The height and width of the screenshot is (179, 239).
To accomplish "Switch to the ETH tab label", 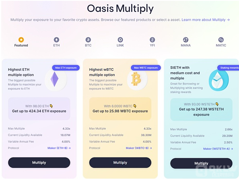I will pyautogui.click(x=56, y=45).
